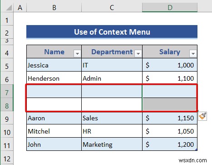Click the 'Use of Context Menu' title cell
Viewport: 212px width, 165px height.
112,32
